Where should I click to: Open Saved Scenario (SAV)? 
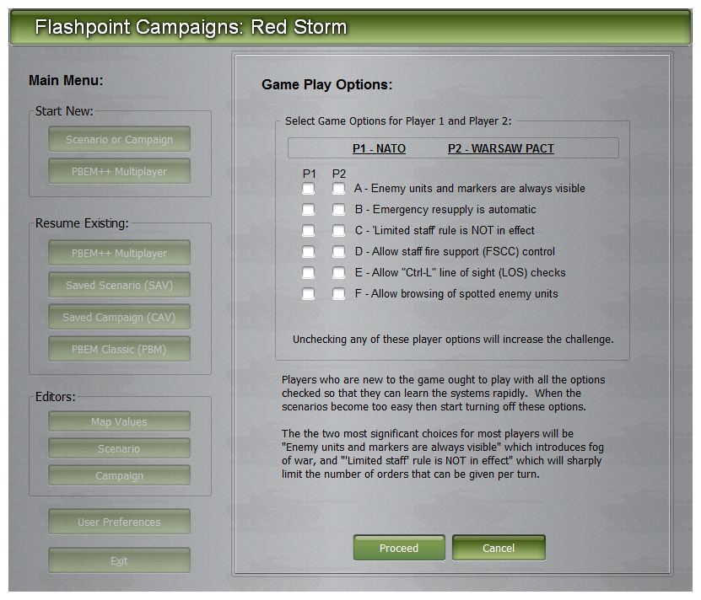pyautogui.click(x=119, y=285)
